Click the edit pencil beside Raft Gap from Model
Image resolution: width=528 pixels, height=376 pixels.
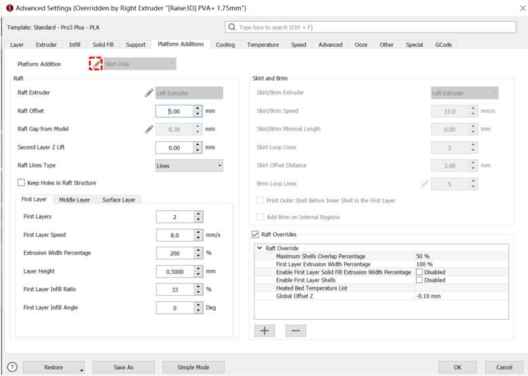tap(149, 129)
